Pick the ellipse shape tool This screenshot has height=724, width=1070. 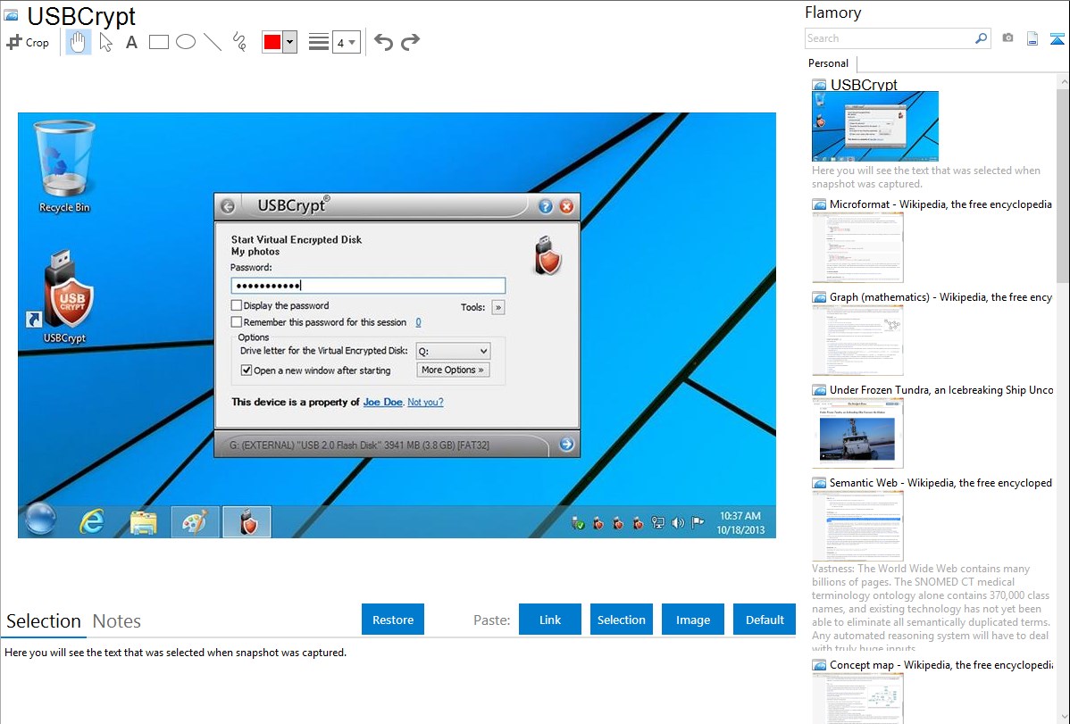click(186, 42)
